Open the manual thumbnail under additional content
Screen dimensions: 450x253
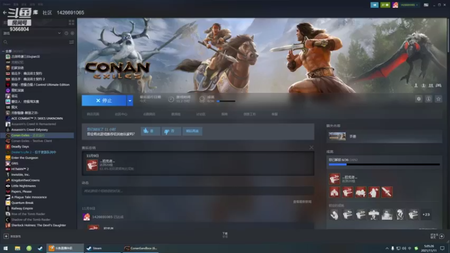337,136
